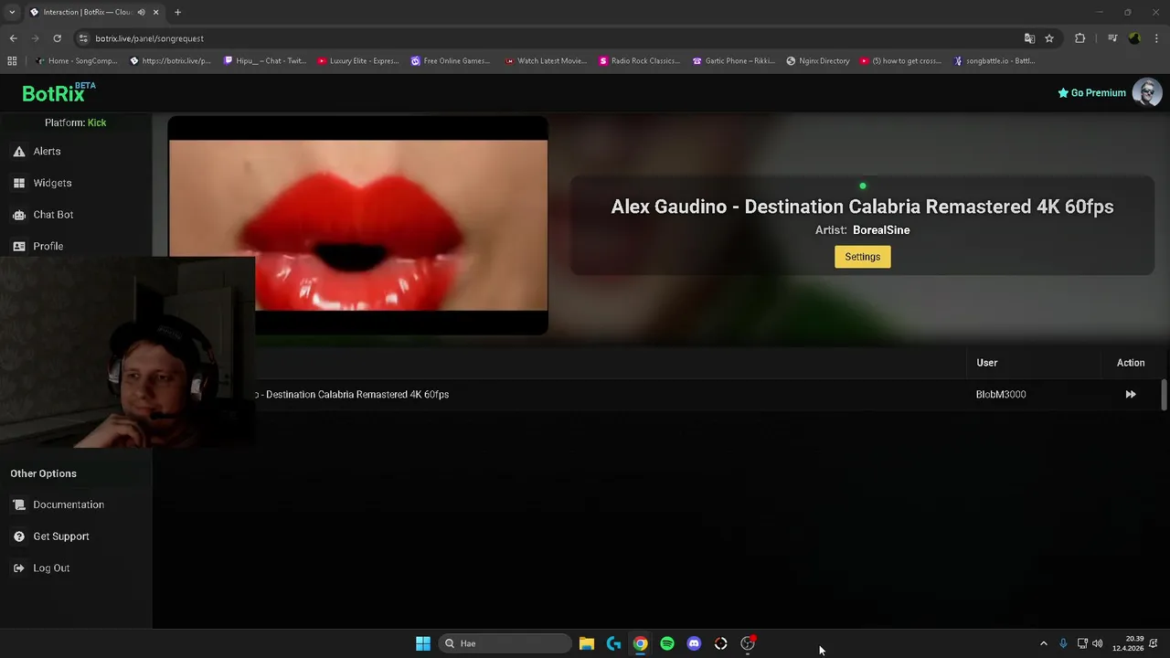
Task: Go back with the browser back arrow
Action: [x=13, y=38]
